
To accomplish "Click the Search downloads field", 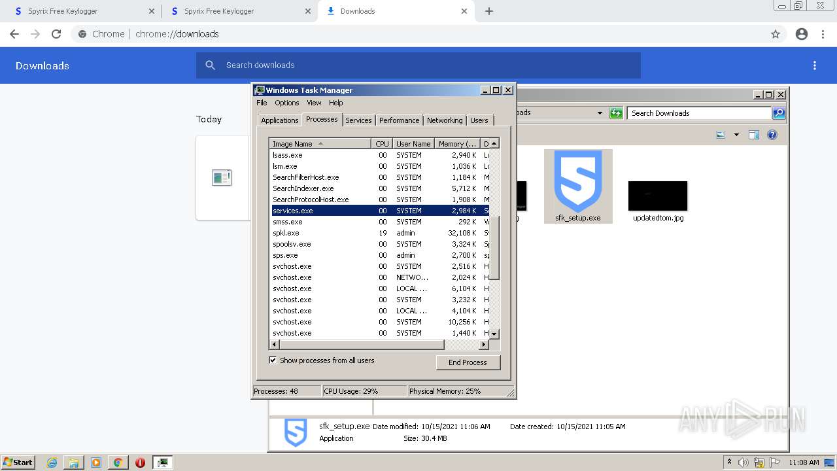I will [x=418, y=65].
